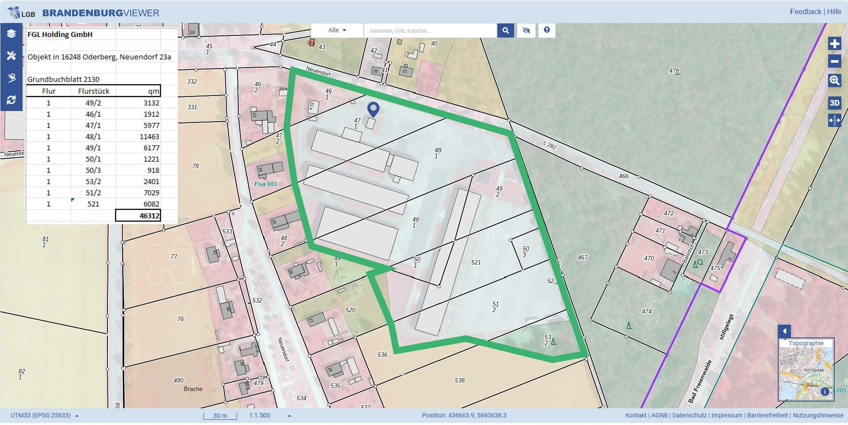
Task: Click the magnifier search button
Action: tap(505, 31)
